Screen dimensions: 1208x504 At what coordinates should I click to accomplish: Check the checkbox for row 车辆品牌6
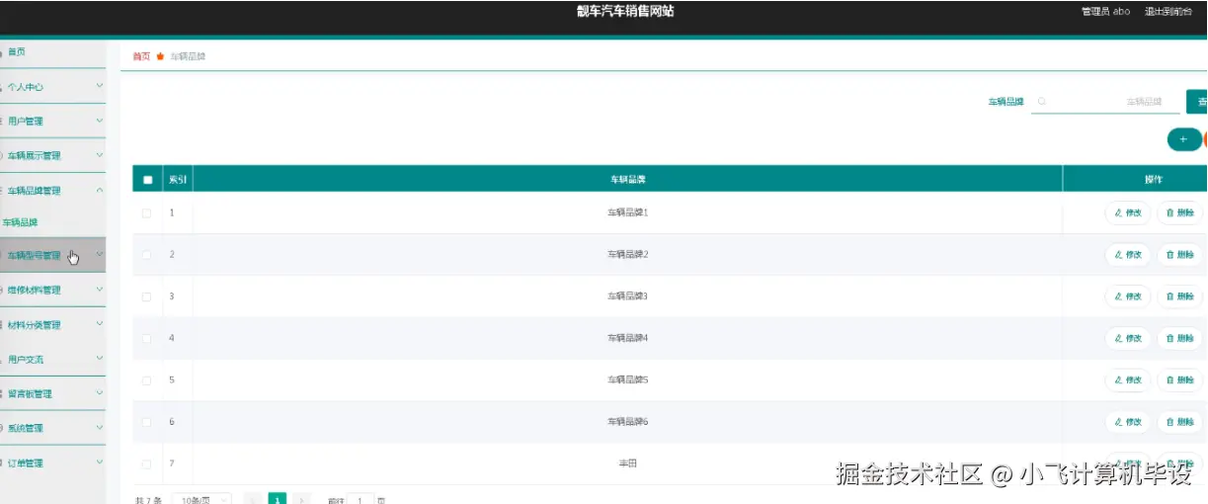coord(147,422)
